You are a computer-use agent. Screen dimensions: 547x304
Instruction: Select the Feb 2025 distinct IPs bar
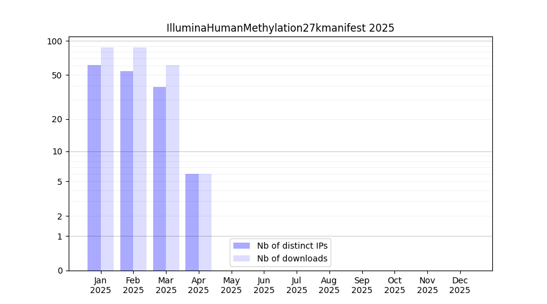pos(126,170)
